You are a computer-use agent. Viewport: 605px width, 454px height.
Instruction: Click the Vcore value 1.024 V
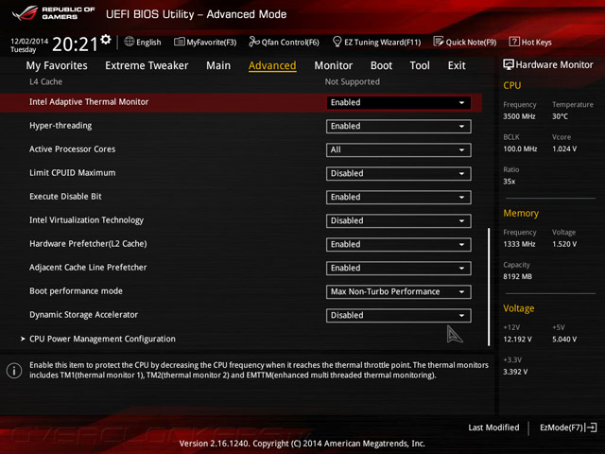564,148
